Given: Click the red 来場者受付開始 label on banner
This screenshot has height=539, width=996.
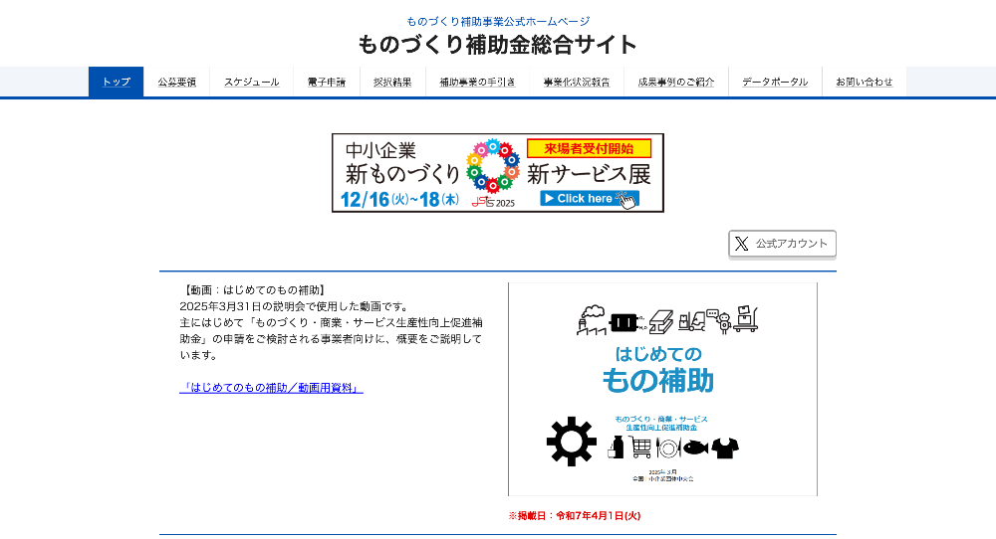Looking at the screenshot, I should (589, 148).
